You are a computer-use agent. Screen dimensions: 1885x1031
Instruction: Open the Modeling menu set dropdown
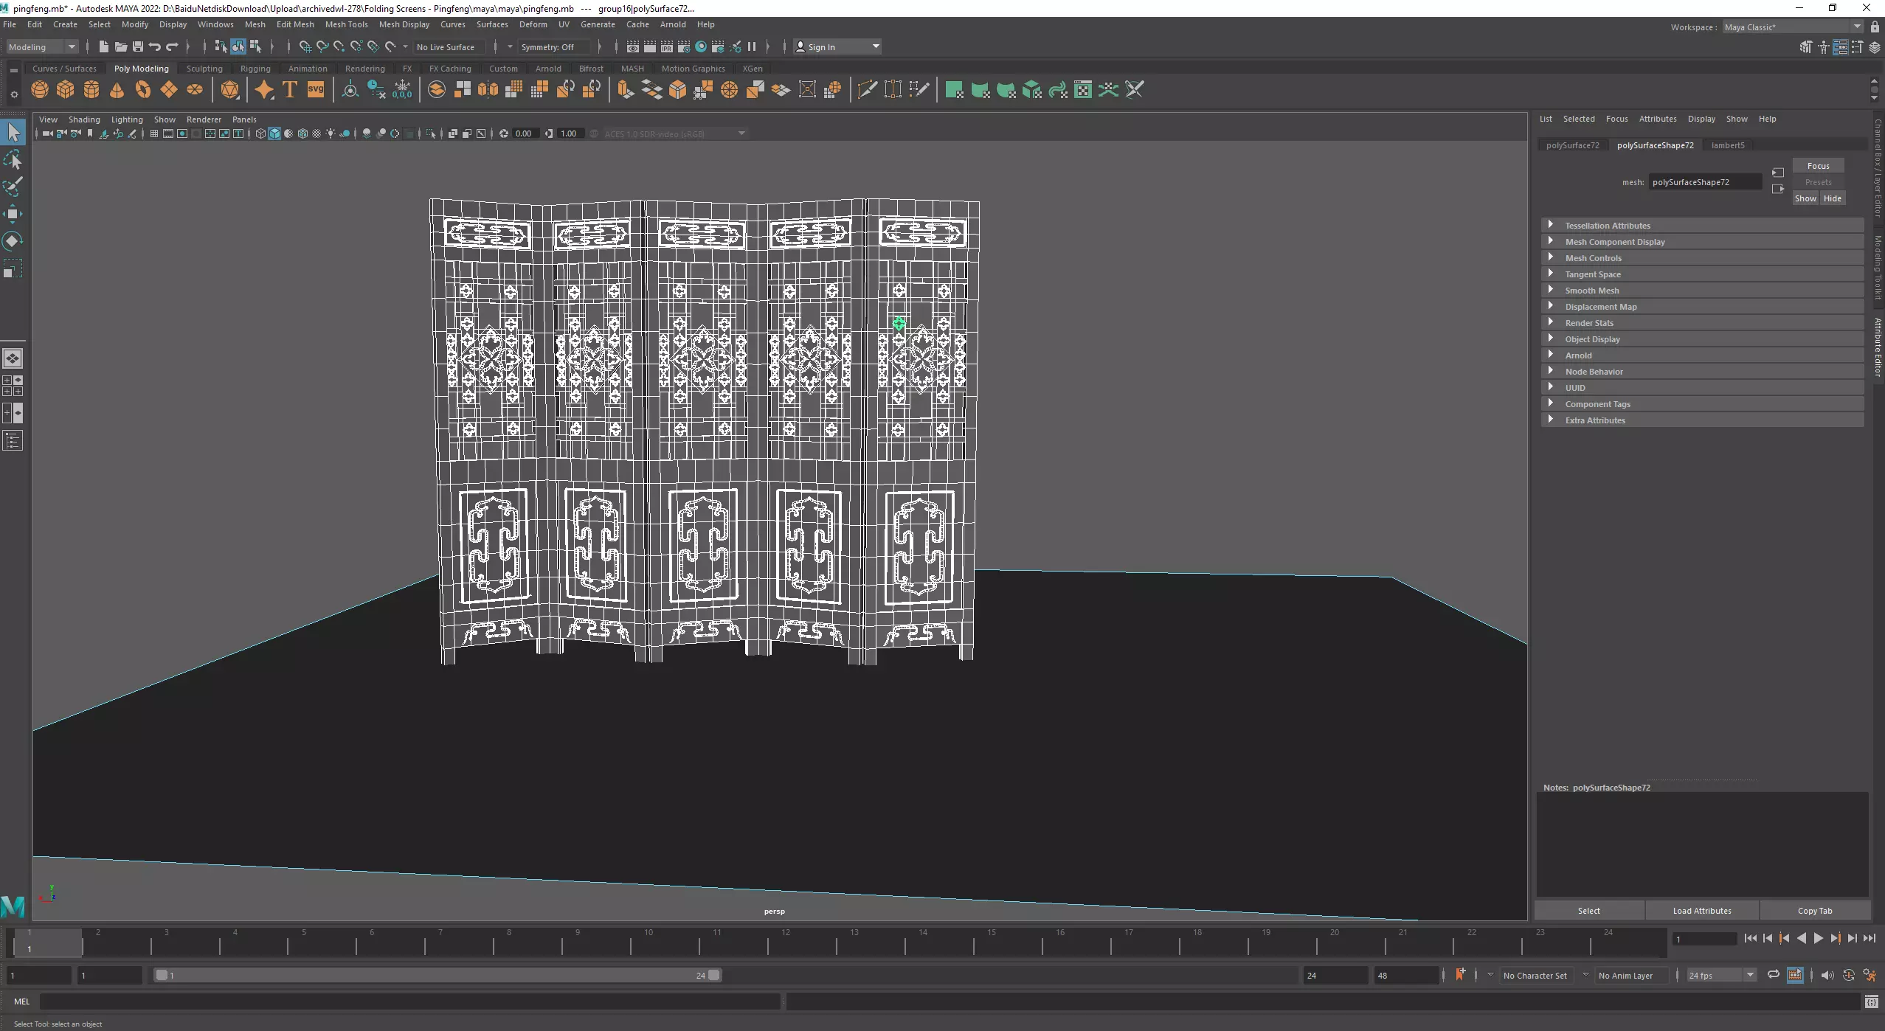[x=42, y=46]
